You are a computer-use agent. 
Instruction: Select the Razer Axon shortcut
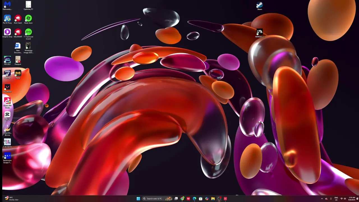[28, 19]
